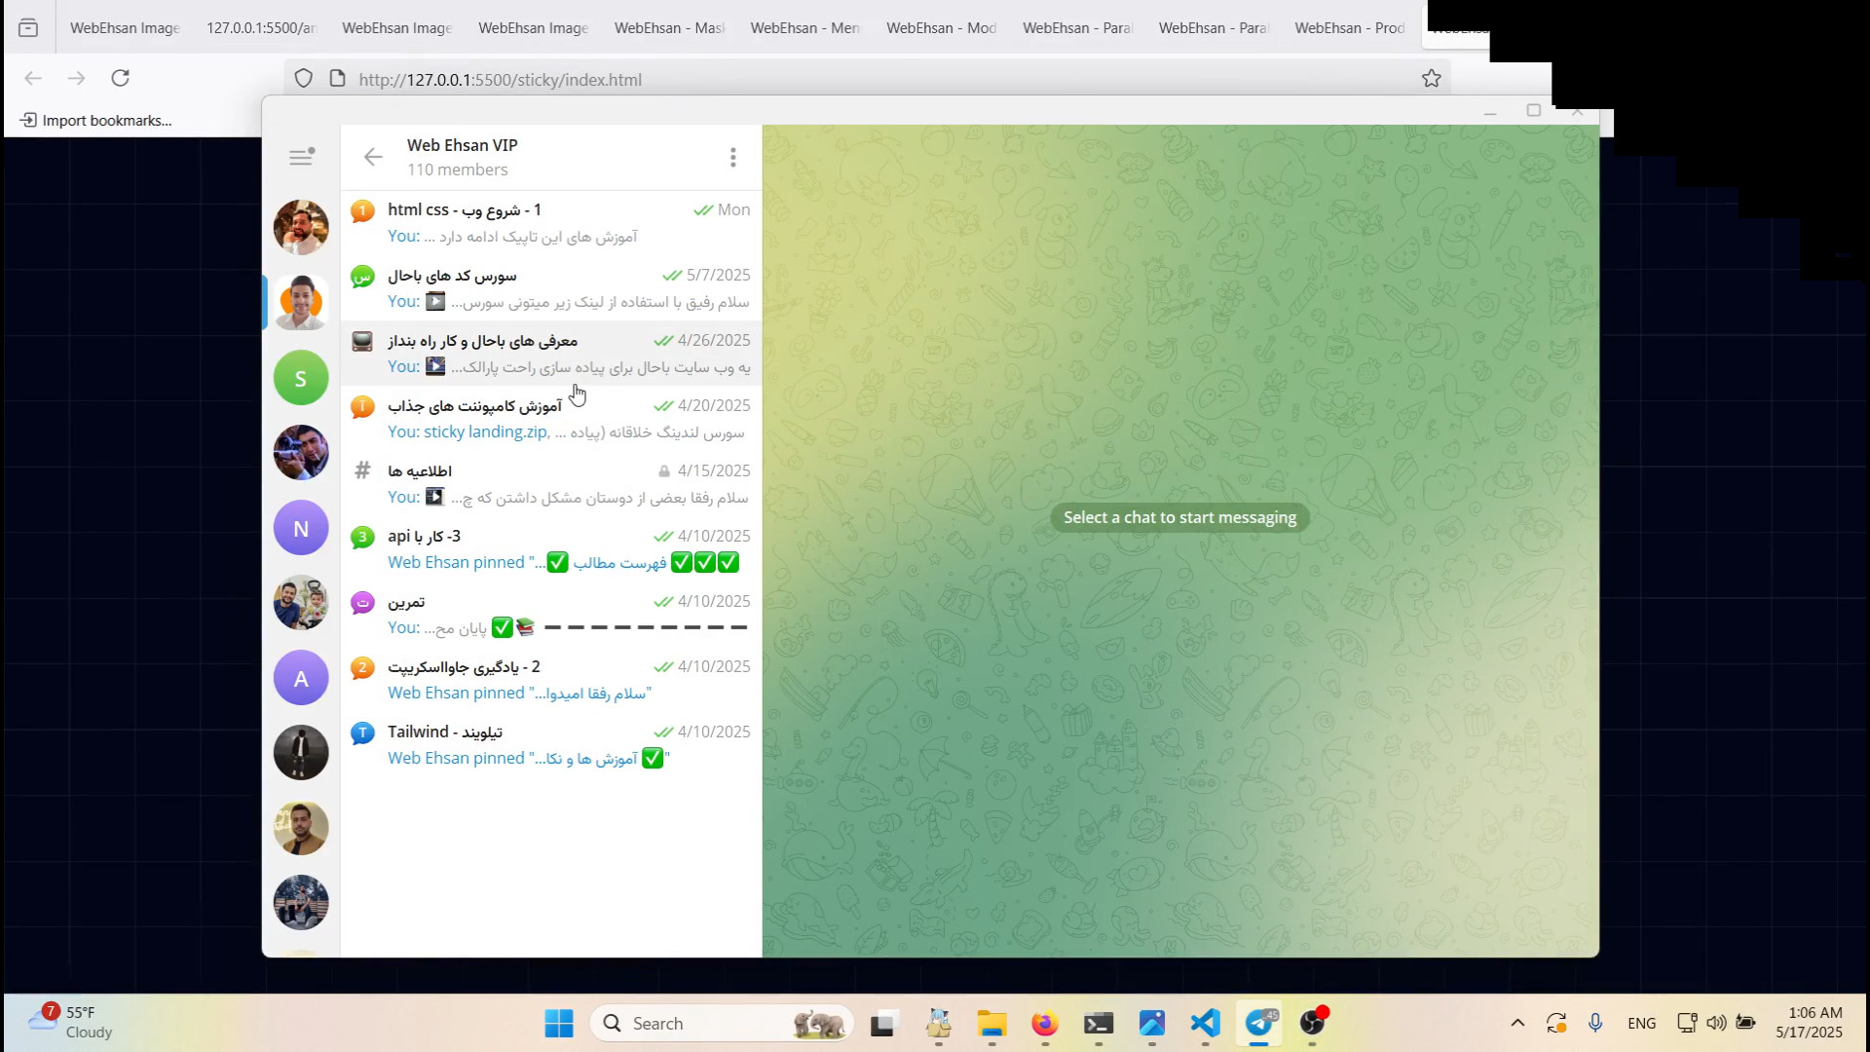This screenshot has height=1052, width=1870.
Task: Switch to the 127.0.0.1:5500 browser tab
Action: point(261,27)
